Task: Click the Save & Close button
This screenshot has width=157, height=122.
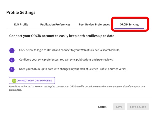Action: pos(138,107)
